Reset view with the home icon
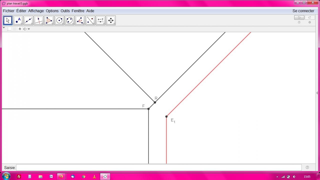320x180 pixels. point(20,29)
